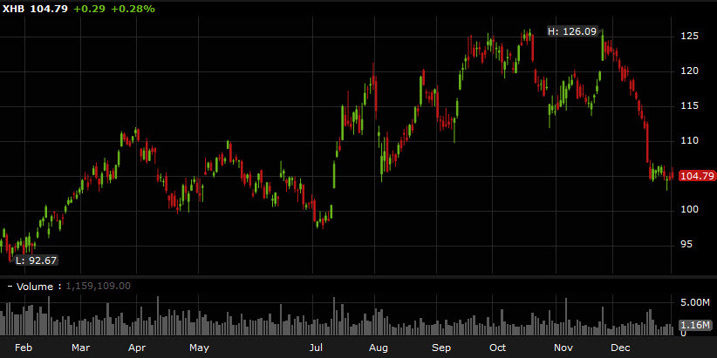This screenshot has width=717, height=358.
Task: Click the H: 126.09 high marker
Action: (x=572, y=31)
